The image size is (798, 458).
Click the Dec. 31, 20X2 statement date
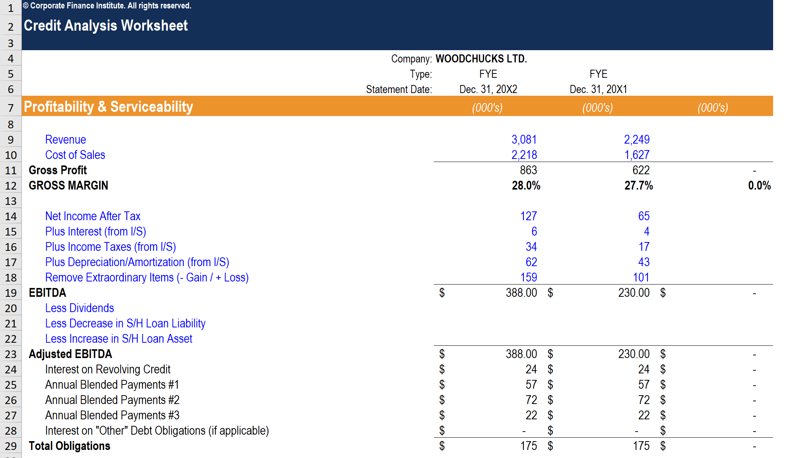488,89
